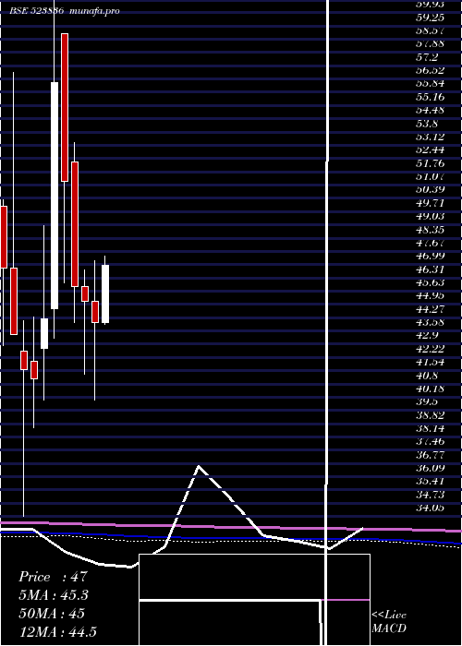Click the 40.8 price axis label

pyautogui.click(x=427, y=376)
